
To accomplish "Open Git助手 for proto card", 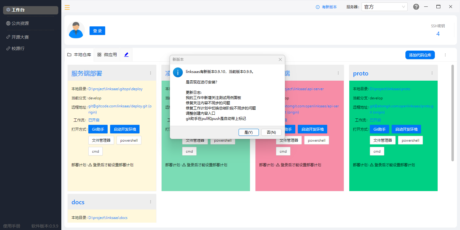I will tap(379, 129).
